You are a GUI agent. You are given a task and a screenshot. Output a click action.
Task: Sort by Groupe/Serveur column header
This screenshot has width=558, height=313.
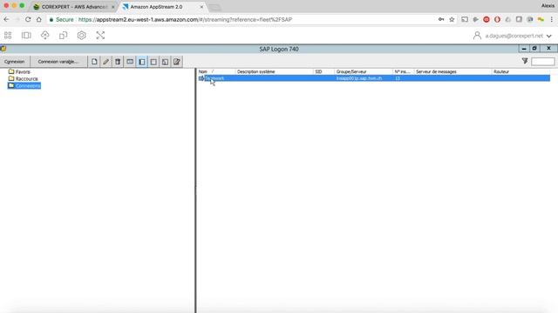[364, 71]
